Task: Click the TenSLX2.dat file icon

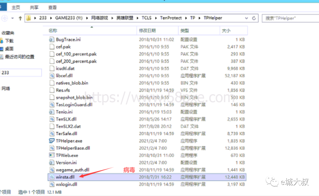Action: (52, 126)
